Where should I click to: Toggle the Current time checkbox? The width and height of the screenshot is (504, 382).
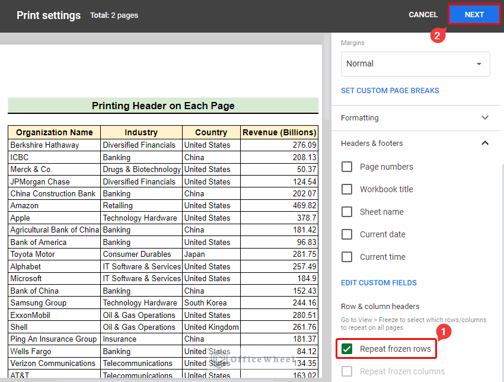(347, 257)
